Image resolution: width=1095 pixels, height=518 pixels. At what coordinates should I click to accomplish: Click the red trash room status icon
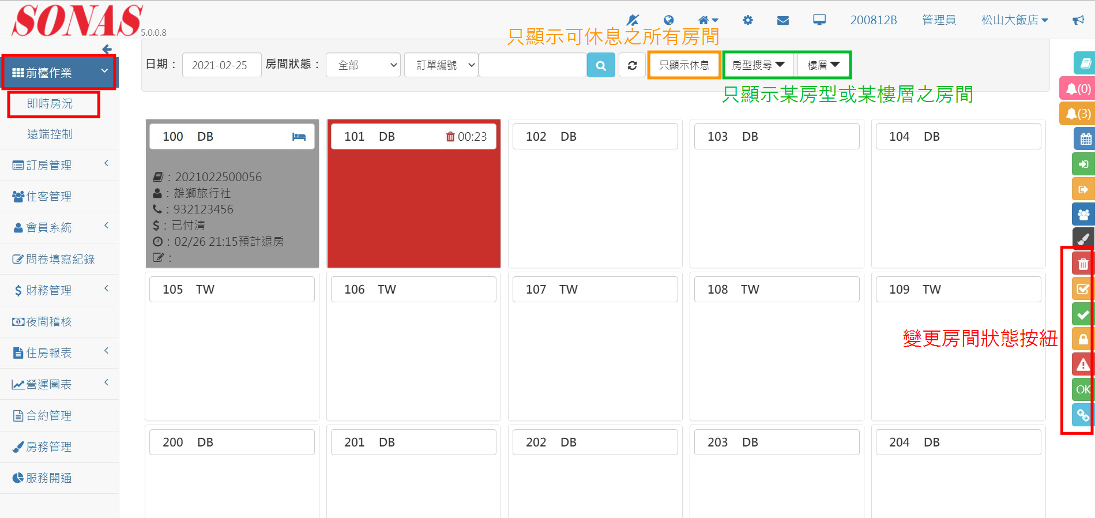pyautogui.click(x=1083, y=264)
